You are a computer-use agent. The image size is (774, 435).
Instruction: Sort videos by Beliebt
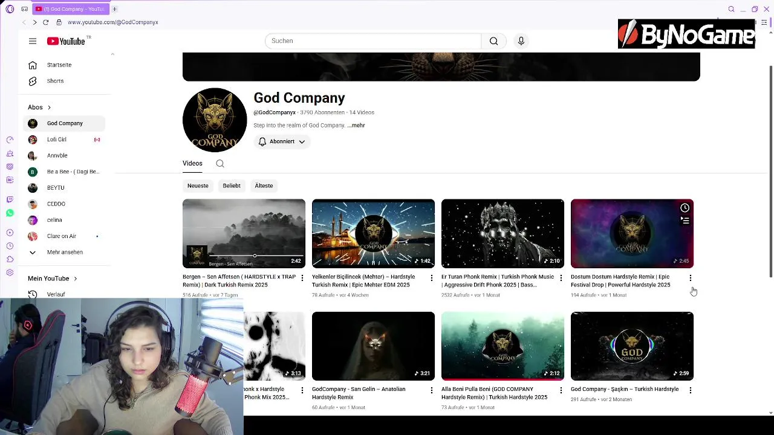tap(232, 185)
